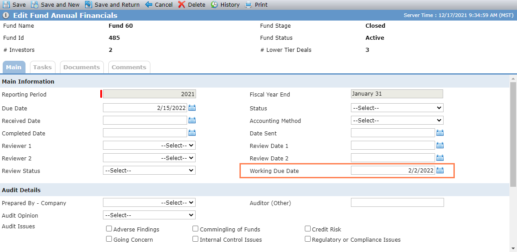Open the Documents tab

(x=82, y=67)
